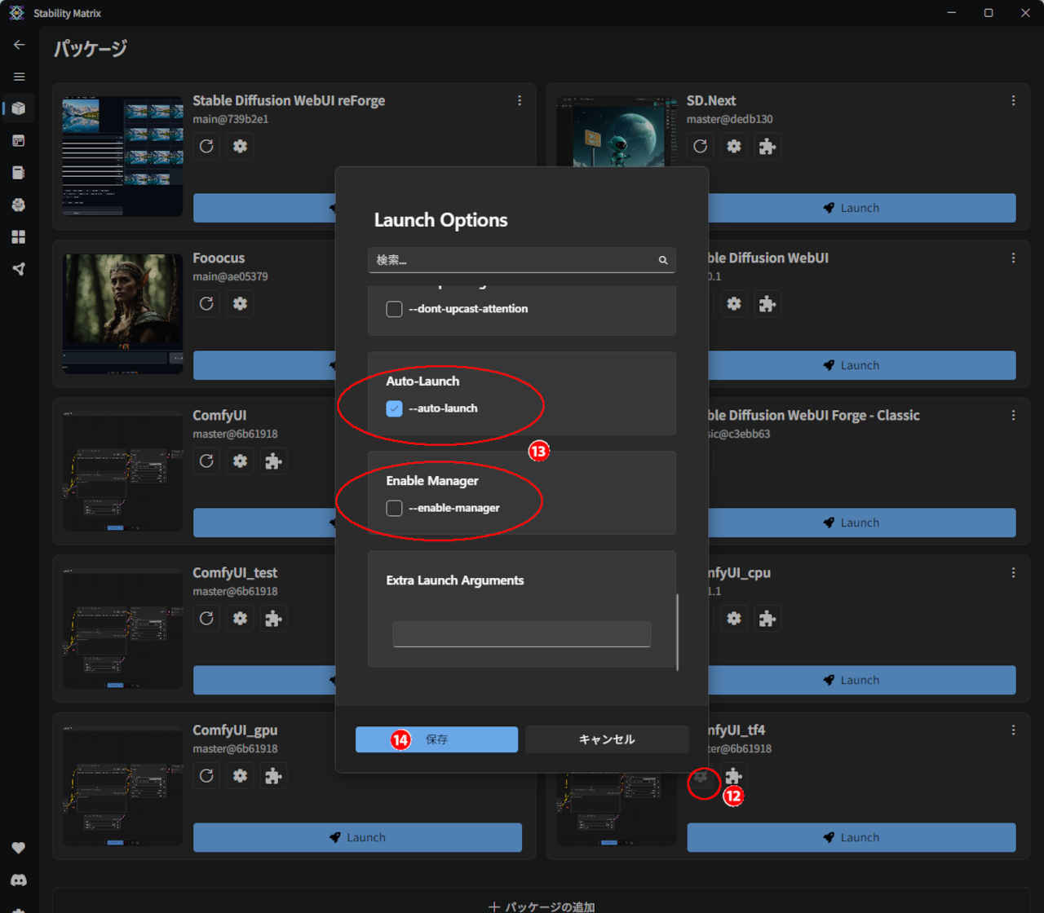This screenshot has width=1044, height=913.
Task: Open puzzle icon on Stable Diffusion WebUI card
Action: (x=767, y=303)
